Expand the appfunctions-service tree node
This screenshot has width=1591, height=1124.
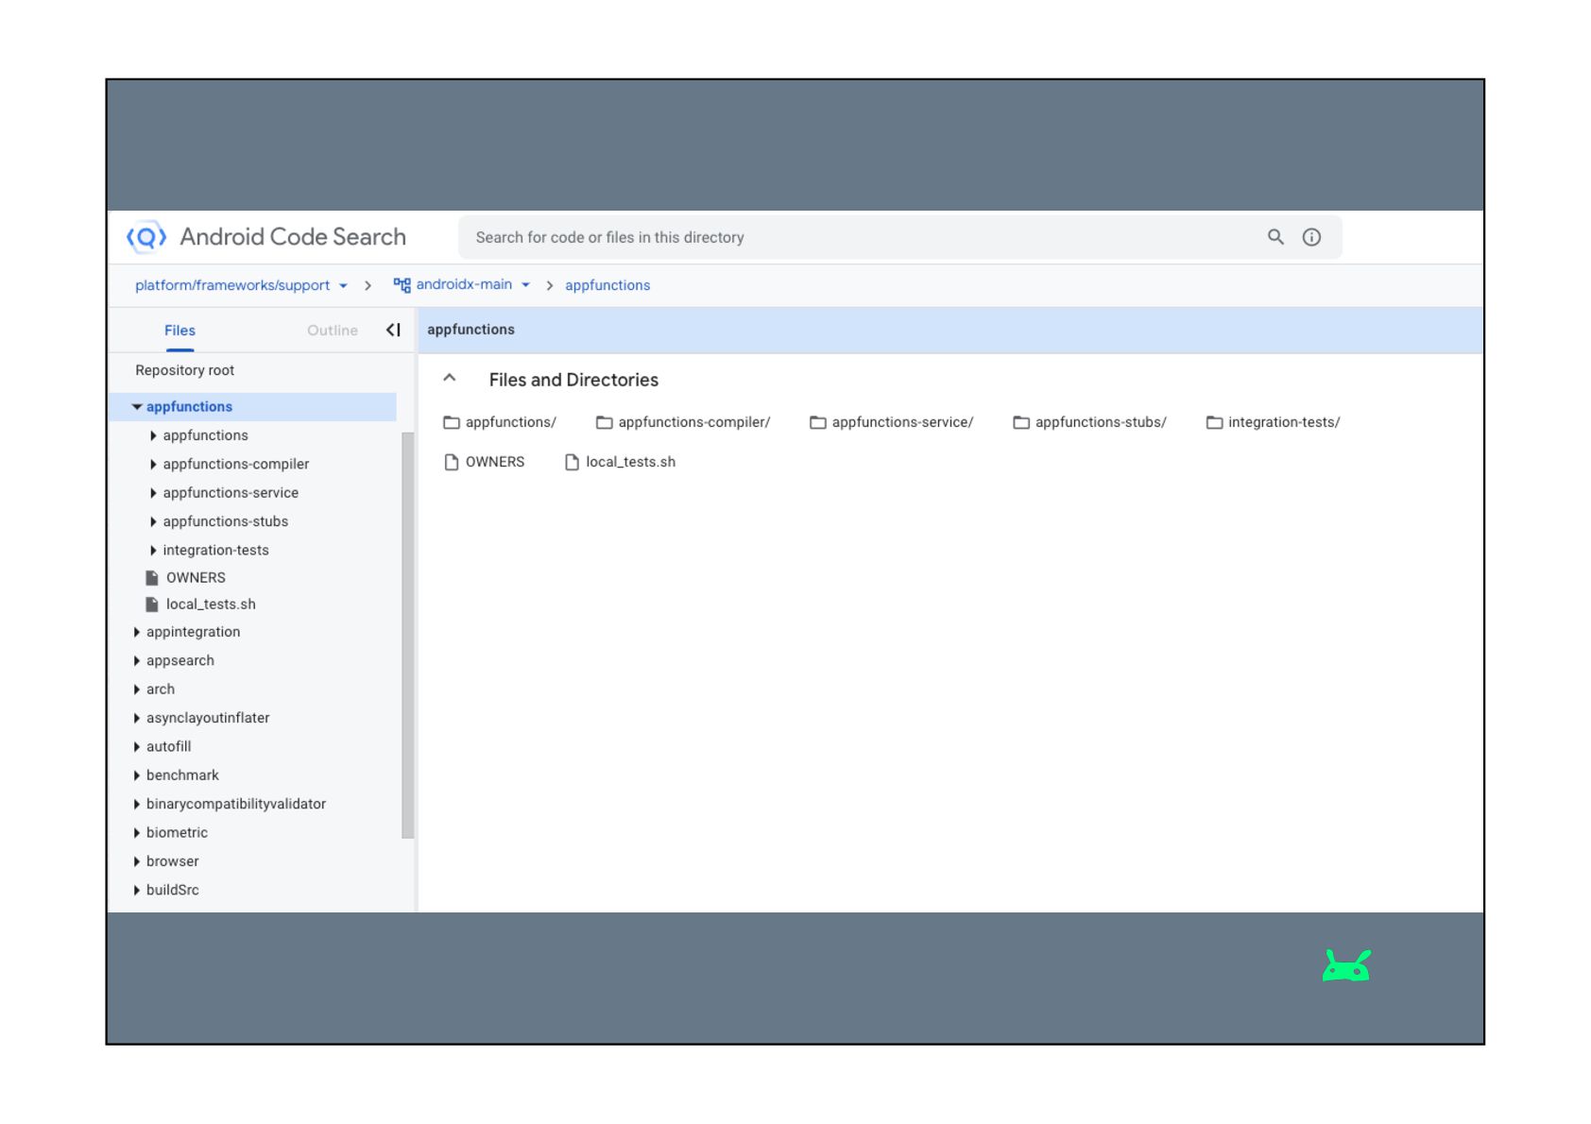tap(153, 492)
